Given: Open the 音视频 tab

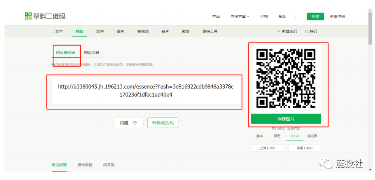Looking at the screenshot, I should 143,31.
